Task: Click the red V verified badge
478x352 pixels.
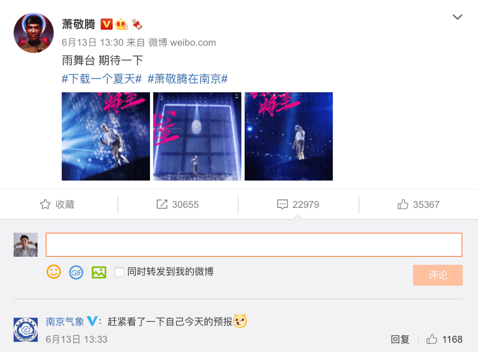Action: click(x=106, y=24)
